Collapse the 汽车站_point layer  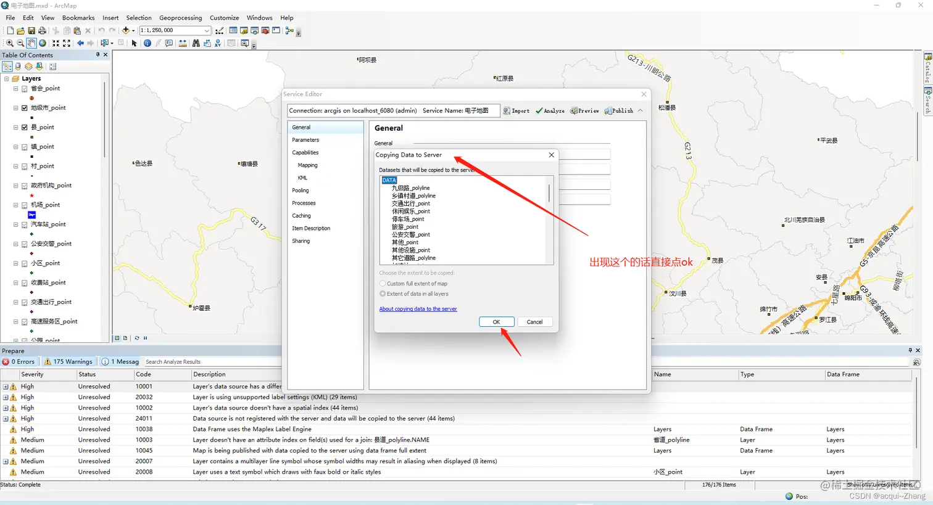point(16,224)
